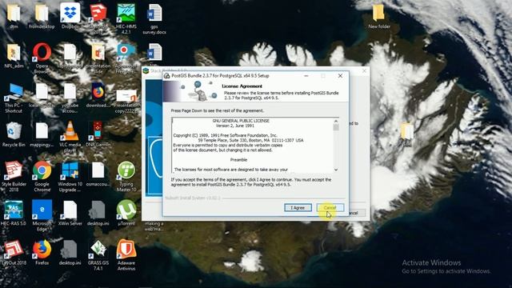The width and height of the screenshot is (512, 288).
Task: Close the PostGIS Bundle setup dialog
Action: (340, 76)
